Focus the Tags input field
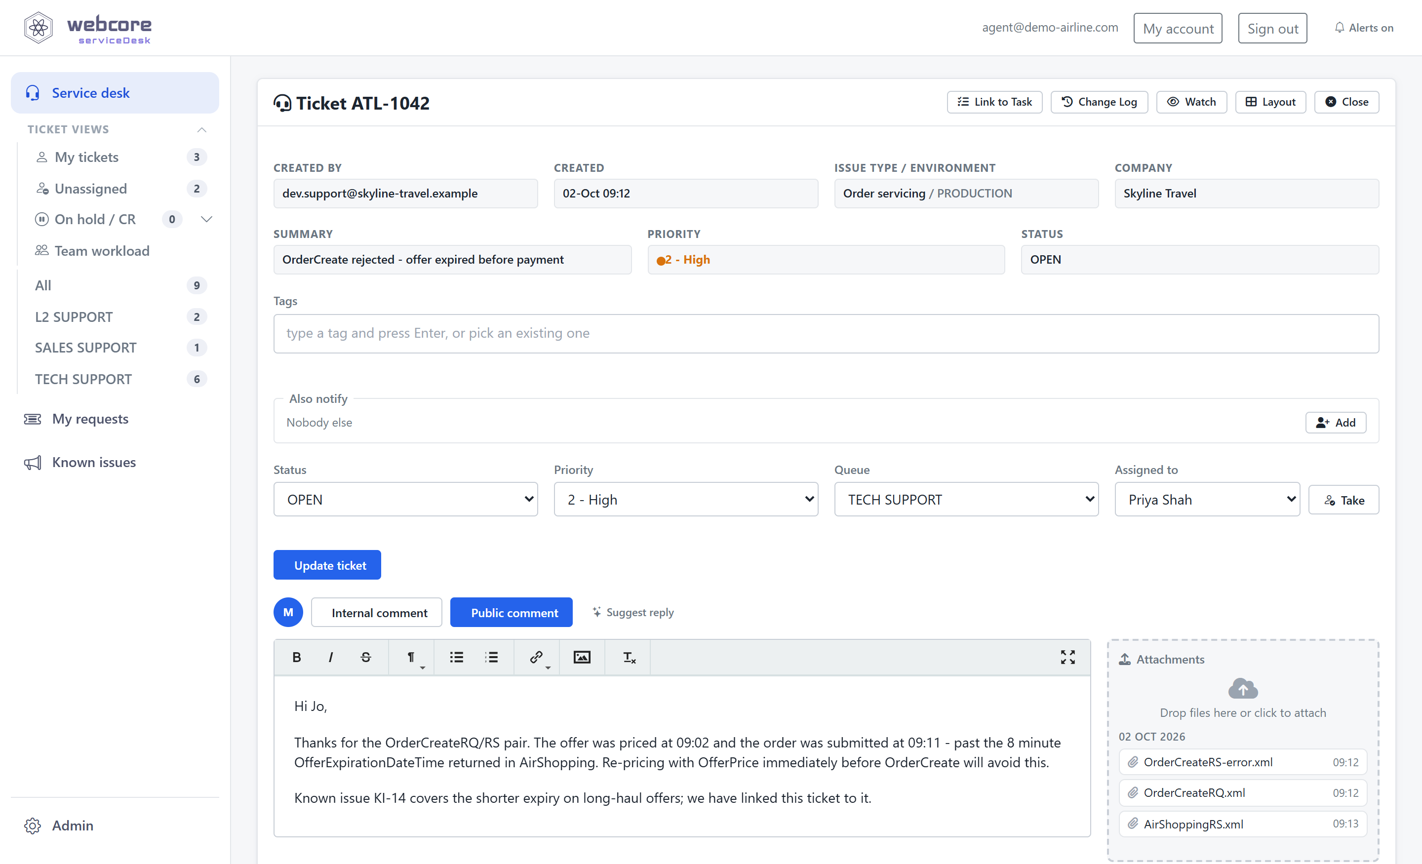1422x864 pixels. [x=826, y=334]
